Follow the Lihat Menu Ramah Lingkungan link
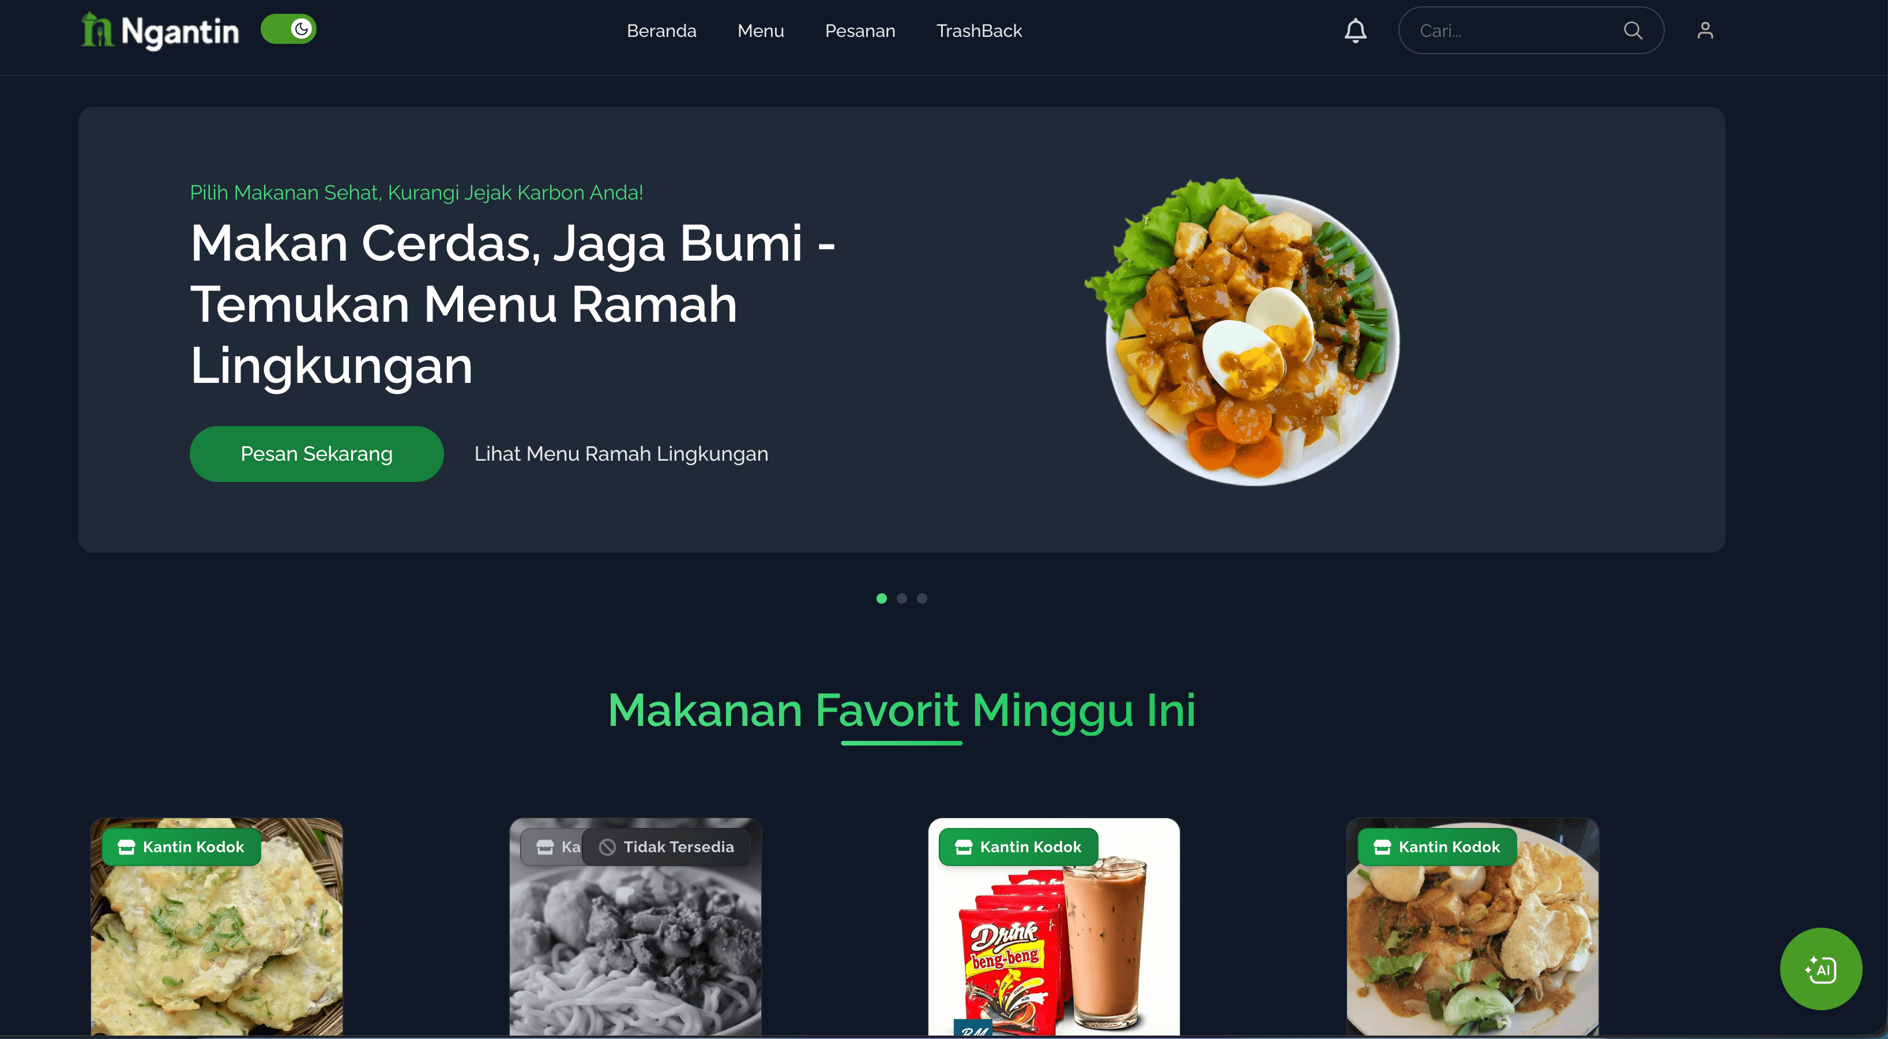 (621, 454)
